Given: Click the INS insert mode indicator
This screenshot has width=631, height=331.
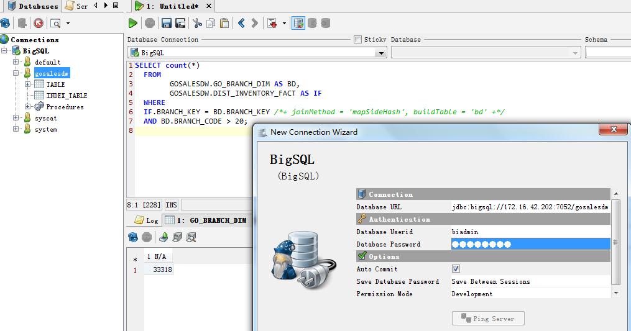Looking at the screenshot, I should tap(172, 205).
